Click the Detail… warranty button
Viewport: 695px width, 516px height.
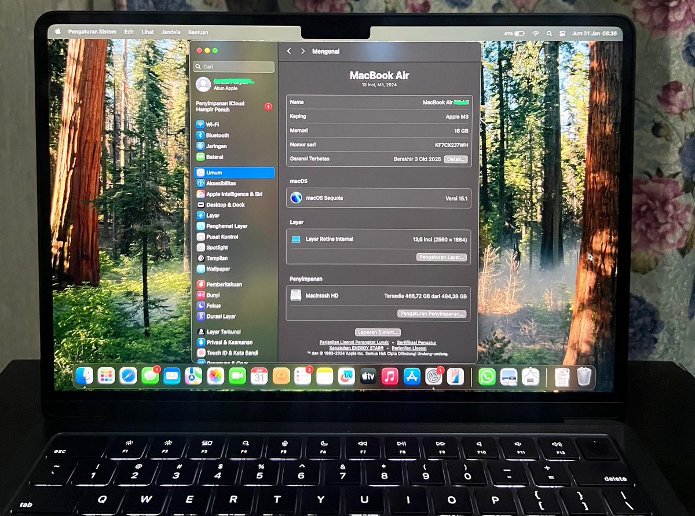[456, 159]
